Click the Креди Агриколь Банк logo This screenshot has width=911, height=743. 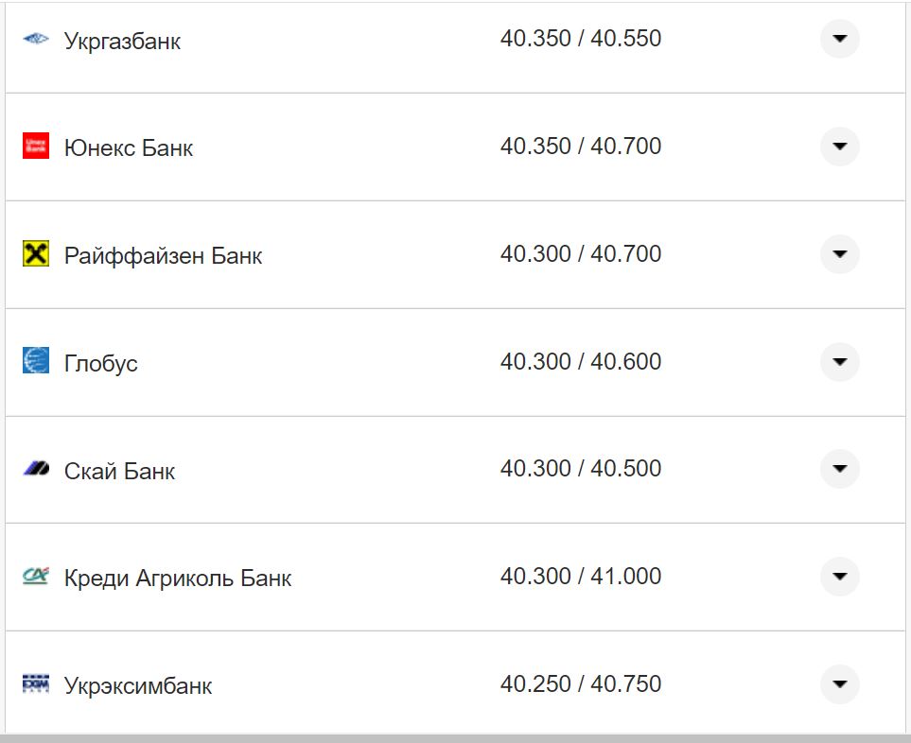pos(36,576)
